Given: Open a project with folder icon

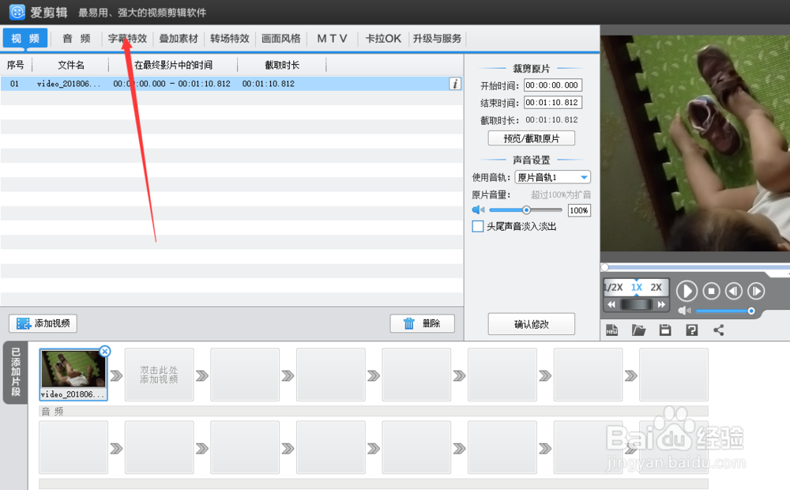Looking at the screenshot, I should pyautogui.click(x=638, y=330).
